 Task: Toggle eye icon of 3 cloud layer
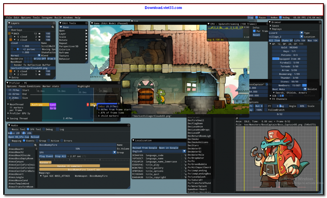pos(39,71)
